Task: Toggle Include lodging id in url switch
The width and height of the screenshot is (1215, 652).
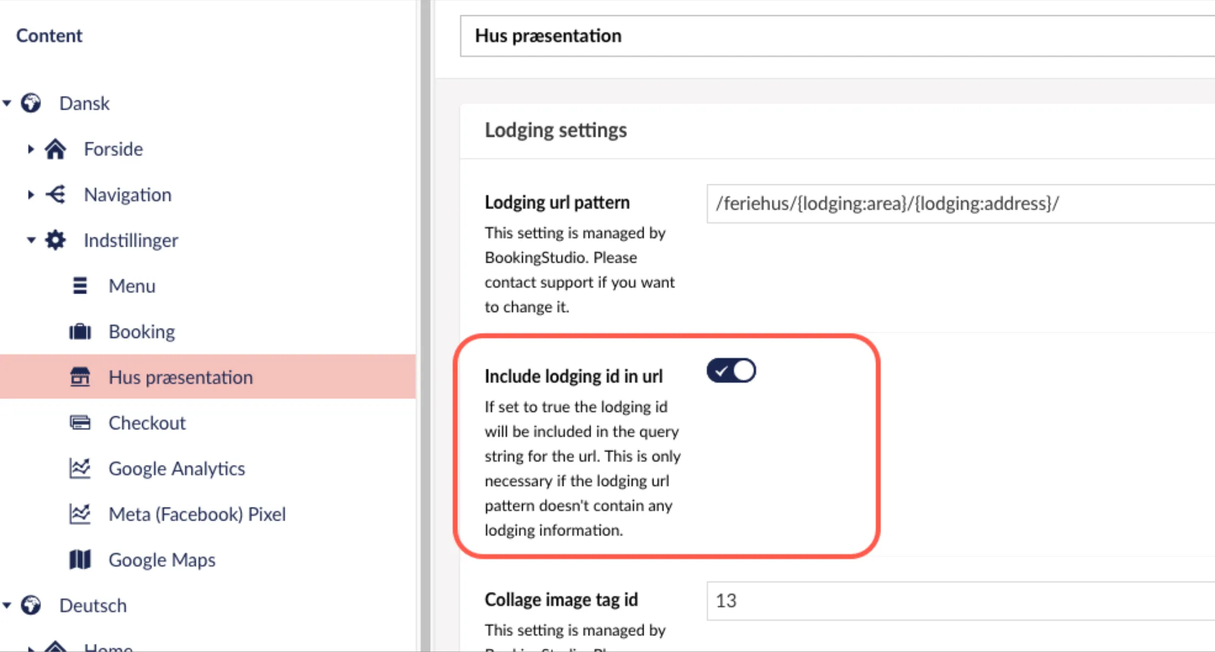Action: tap(731, 371)
